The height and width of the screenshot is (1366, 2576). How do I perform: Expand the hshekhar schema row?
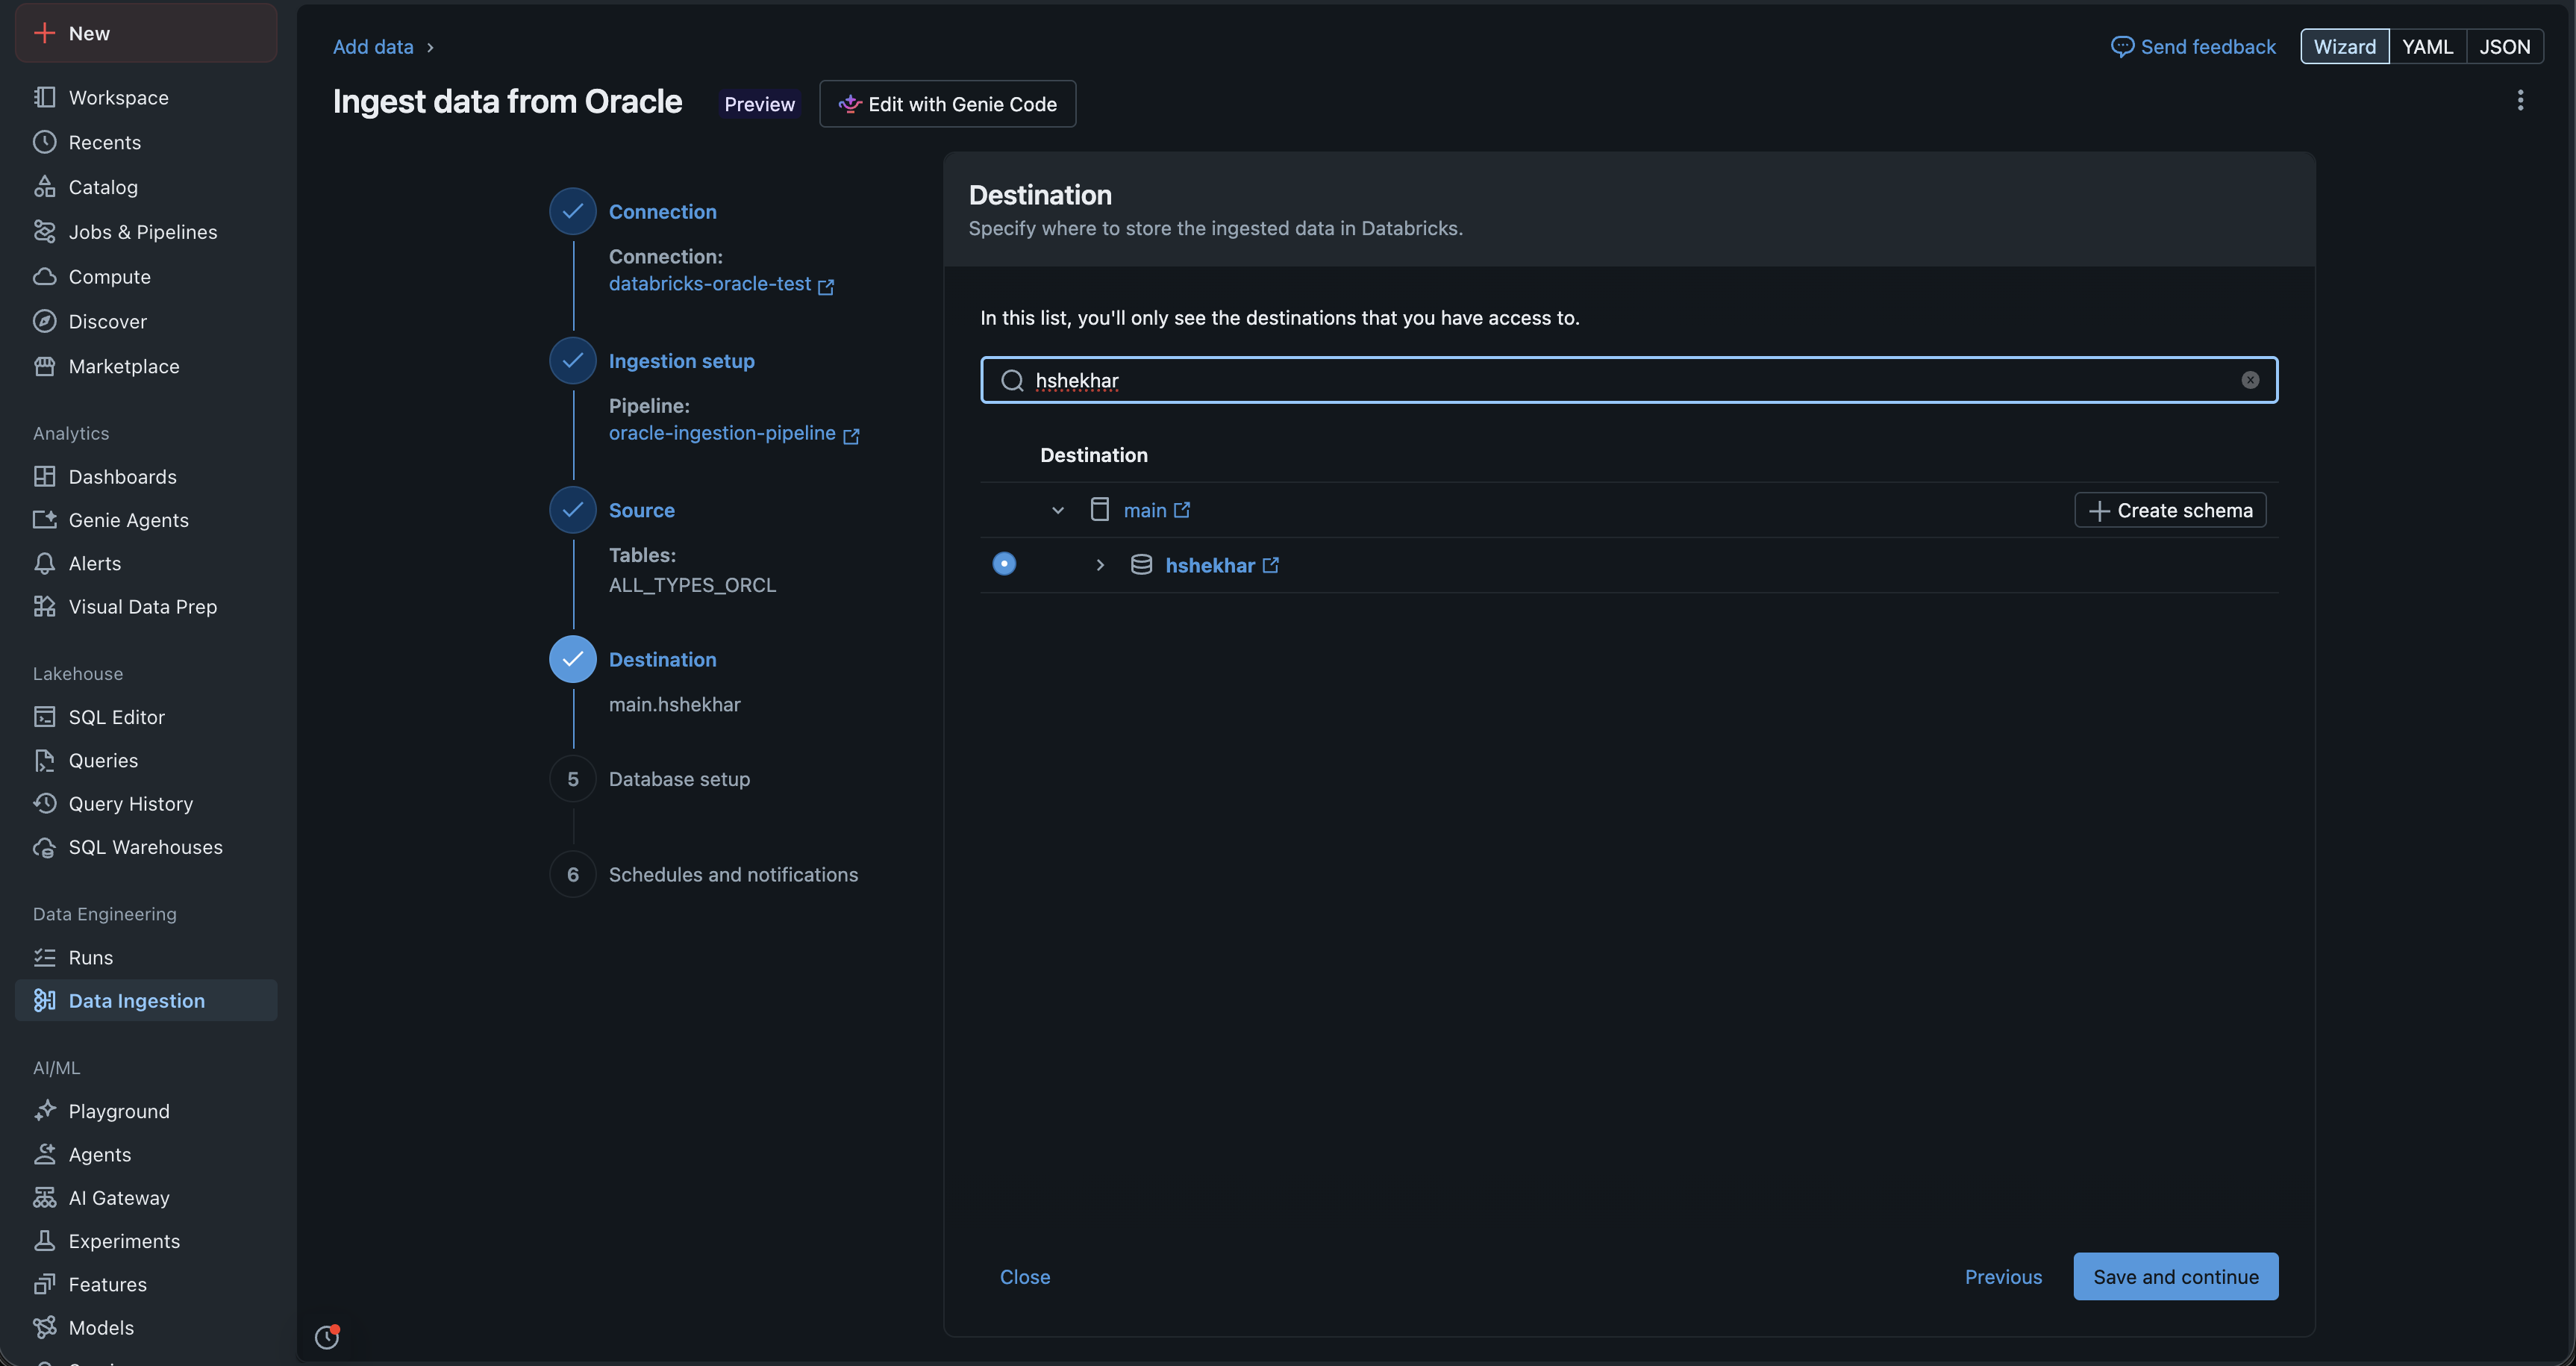coord(1100,565)
